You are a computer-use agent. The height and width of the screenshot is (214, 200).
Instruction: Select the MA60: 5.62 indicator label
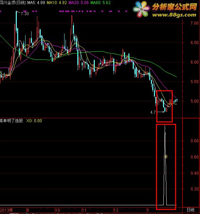(x=101, y=3)
